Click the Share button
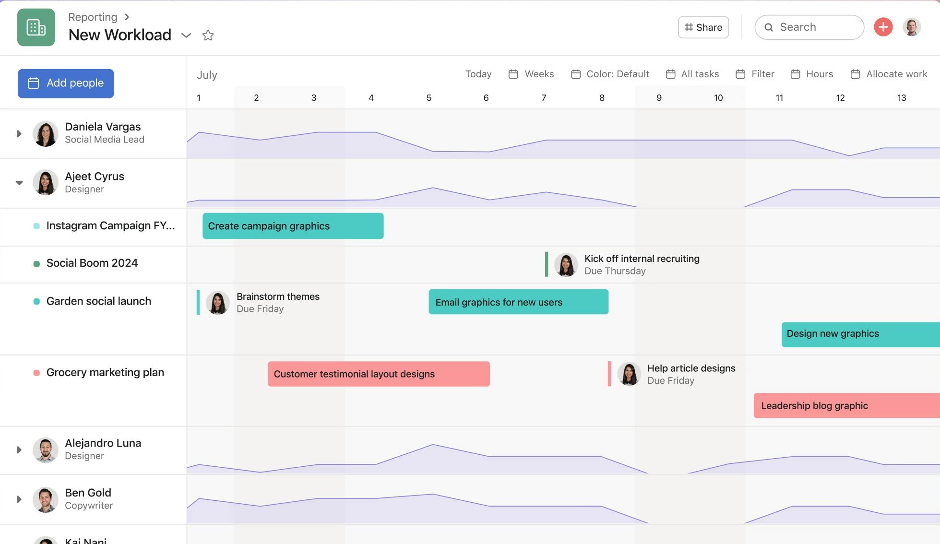The height and width of the screenshot is (544, 940). coord(703,27)
